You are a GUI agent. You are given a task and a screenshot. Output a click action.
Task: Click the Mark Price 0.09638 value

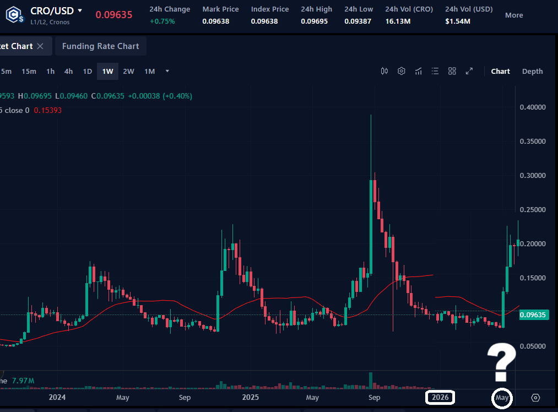click(216, 21)
